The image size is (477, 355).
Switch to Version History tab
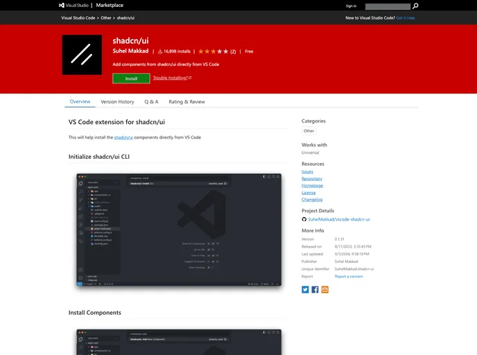click(x=117, y=102)
